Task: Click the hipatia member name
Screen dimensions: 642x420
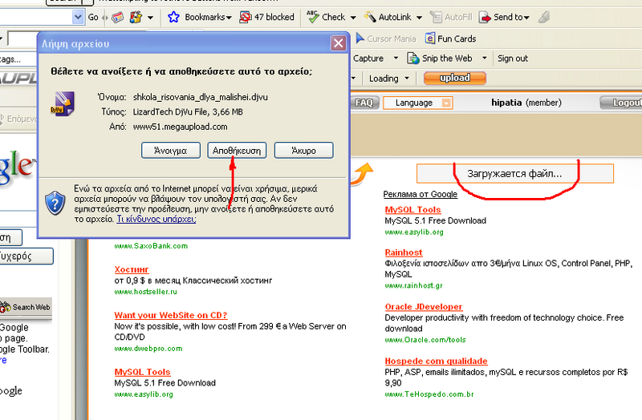Action: pos(506,103)
